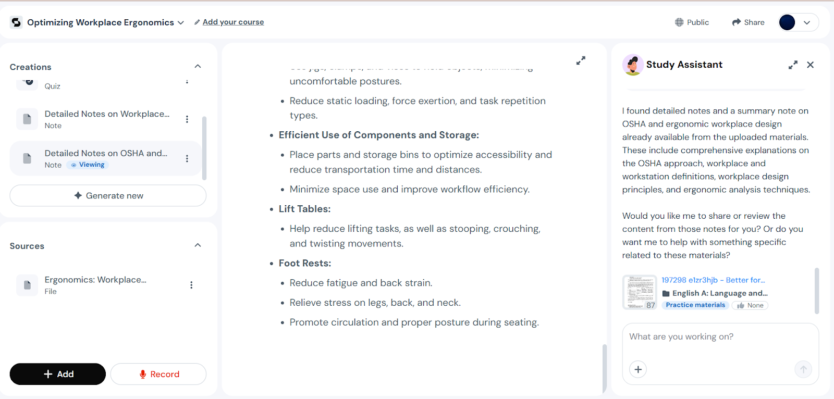Click the pencil icon beside Add your course
This screenshot has height=399, width=834.
(197, 22)
